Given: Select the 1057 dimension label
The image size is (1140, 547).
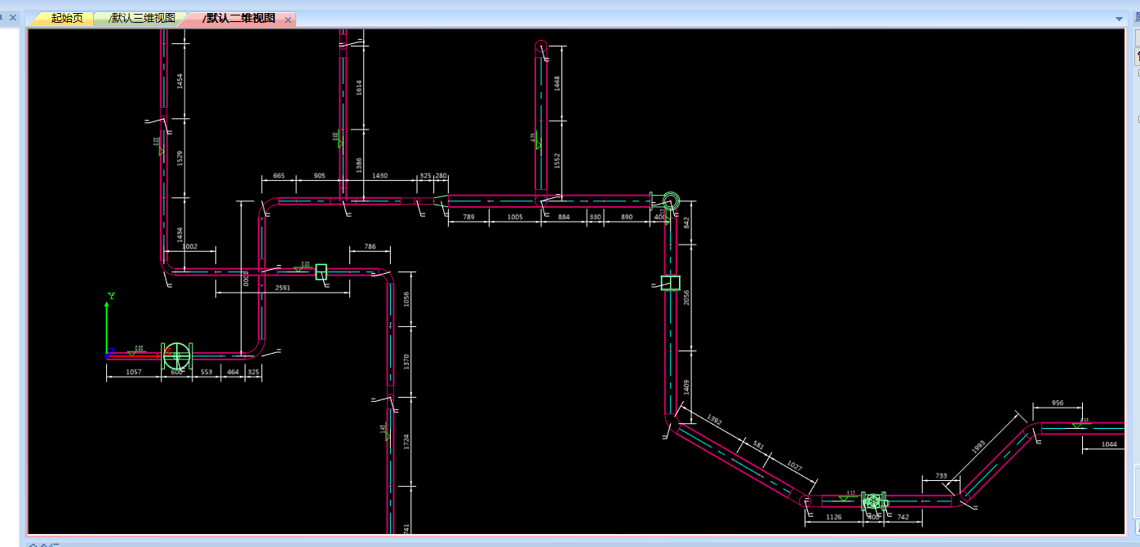Looking at the screenshot, I should pyautogui.click(x=134, y=373).
